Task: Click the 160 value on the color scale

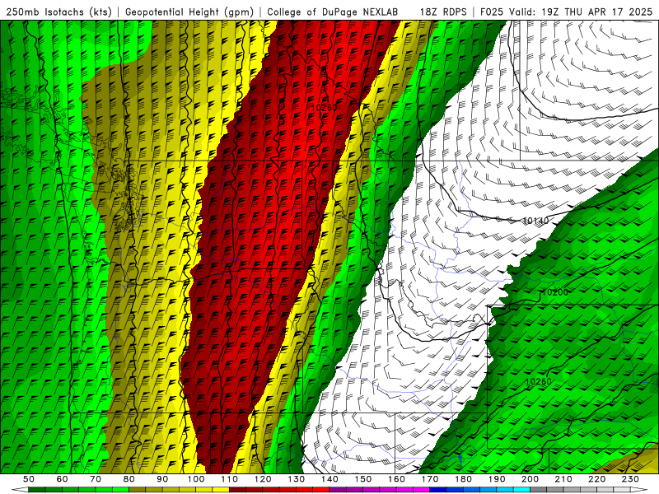Action: (x=396, y=479)
